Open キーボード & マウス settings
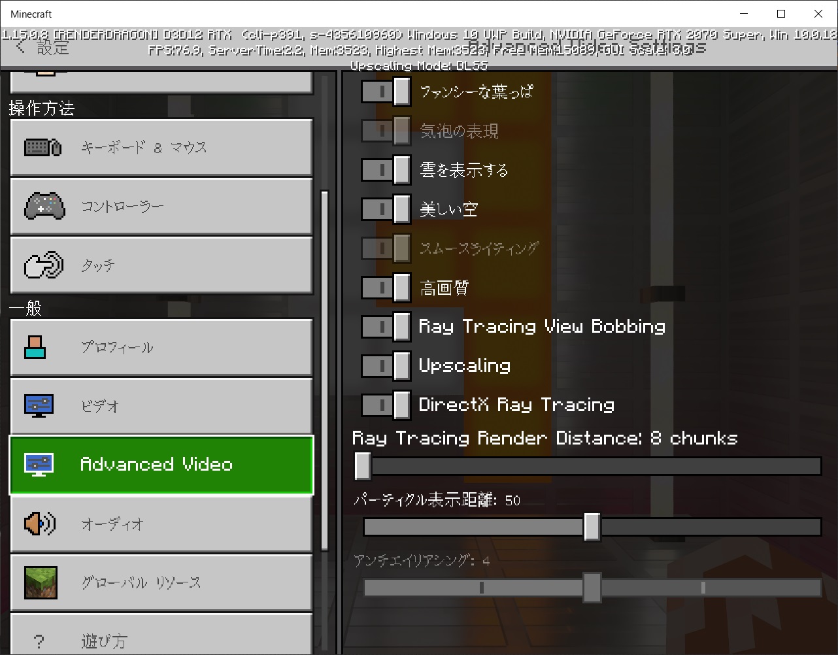Image resolution: width=838 pixels, height=655 pixels. (161, 147)
